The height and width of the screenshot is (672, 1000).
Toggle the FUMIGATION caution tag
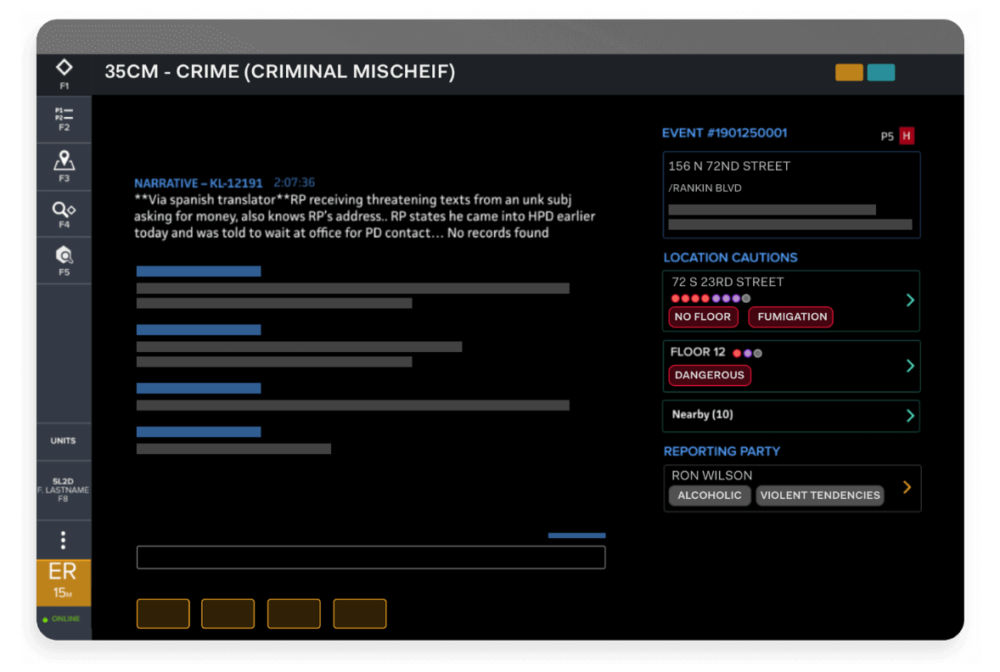pos(790,316)
